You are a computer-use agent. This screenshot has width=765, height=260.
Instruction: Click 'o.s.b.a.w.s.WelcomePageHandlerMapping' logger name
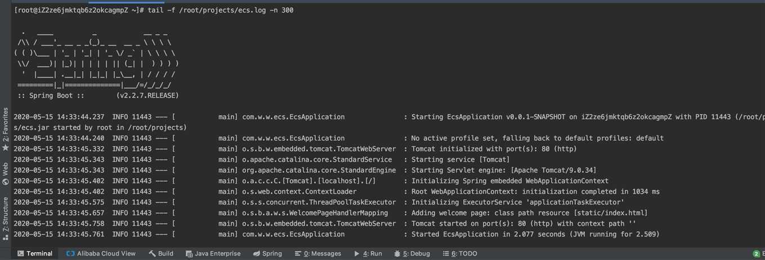click(315, 213)
